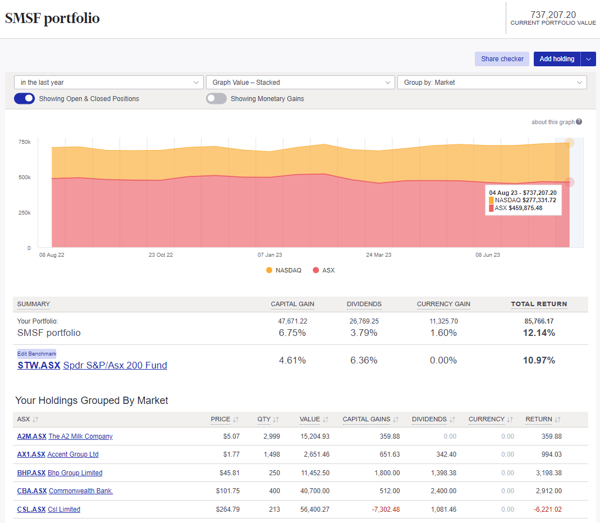Sort the holdings list by ASX code
The width and height of the screenshot is (600, 523).
click(x=27, y=419)
